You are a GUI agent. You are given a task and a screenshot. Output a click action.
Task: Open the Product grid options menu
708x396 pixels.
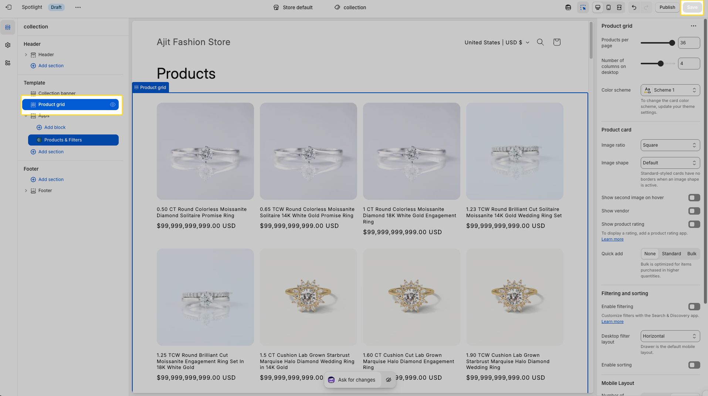694,26
